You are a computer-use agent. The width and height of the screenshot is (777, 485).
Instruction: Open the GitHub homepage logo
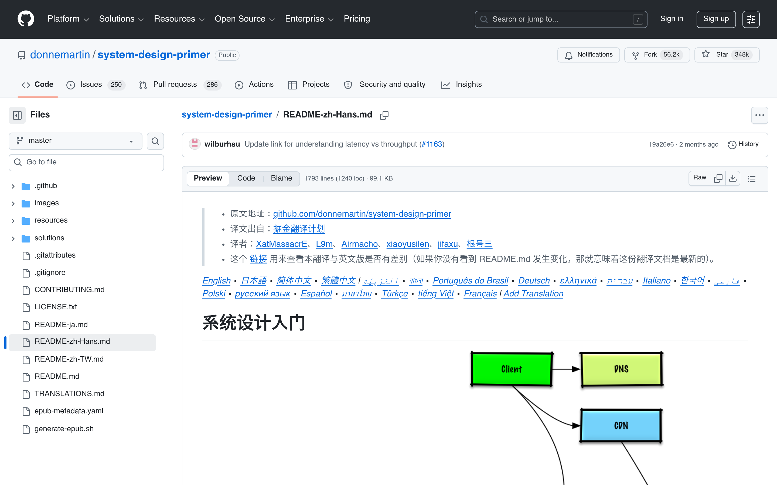26,19
